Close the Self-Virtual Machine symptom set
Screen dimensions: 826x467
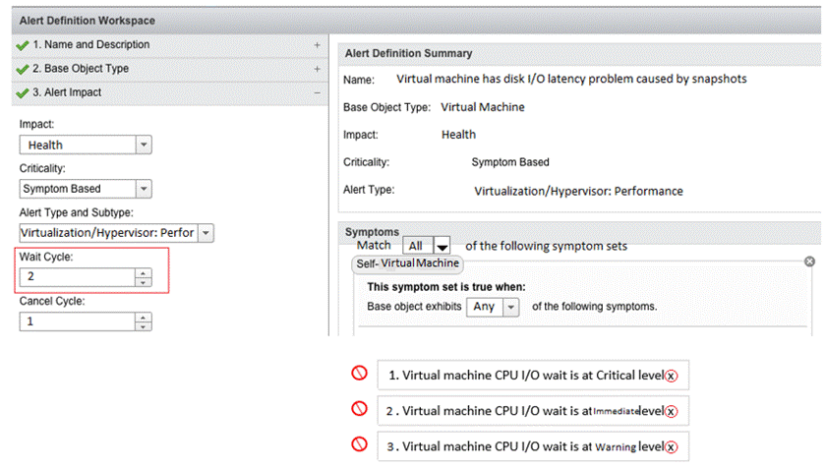pyautogui.click(x=809, y=262)
